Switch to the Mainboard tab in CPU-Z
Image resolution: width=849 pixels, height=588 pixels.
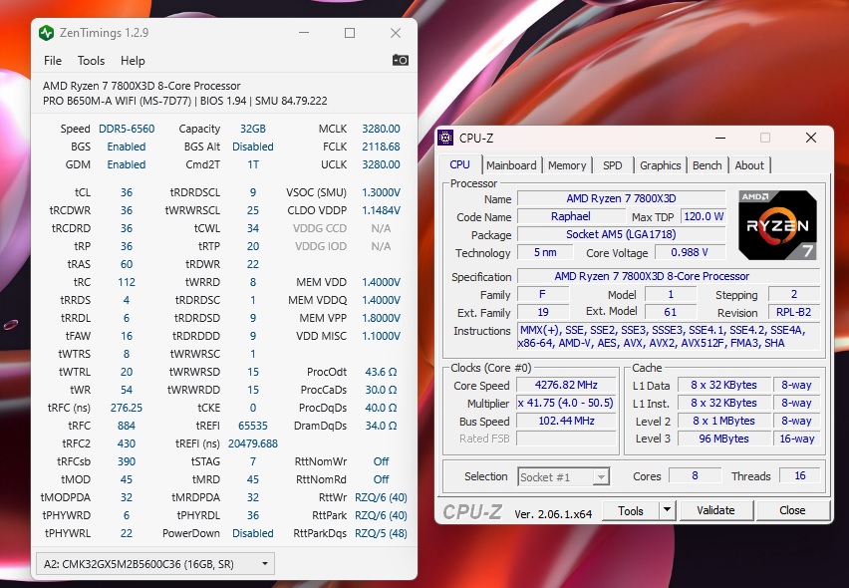(x=511, y=165)
